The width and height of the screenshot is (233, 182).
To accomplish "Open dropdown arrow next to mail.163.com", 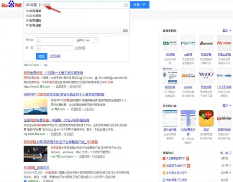I will 41,65.
